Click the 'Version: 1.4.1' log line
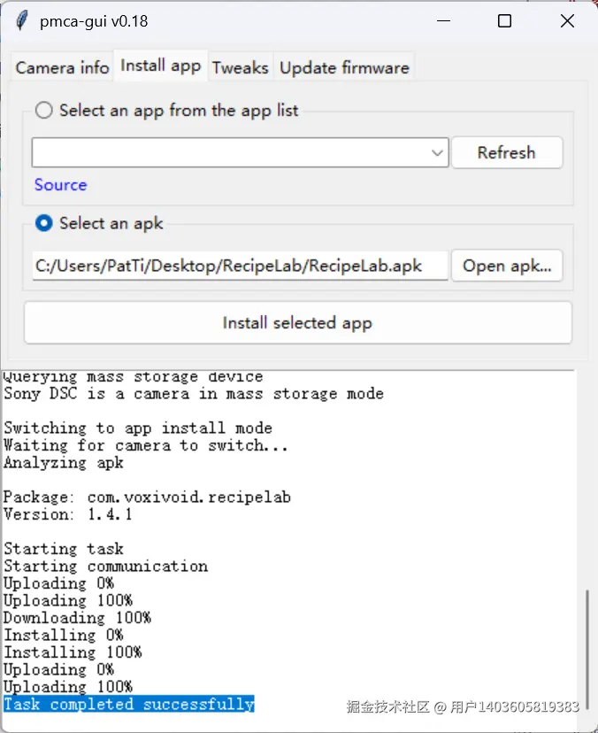Screen dimensions: 598x733 coord(68,514)
